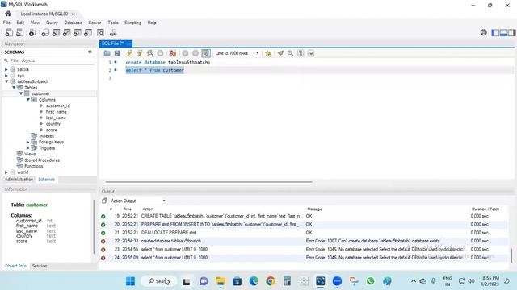
Task: Run Explain plan for the statement
Action: click(150, 53)
